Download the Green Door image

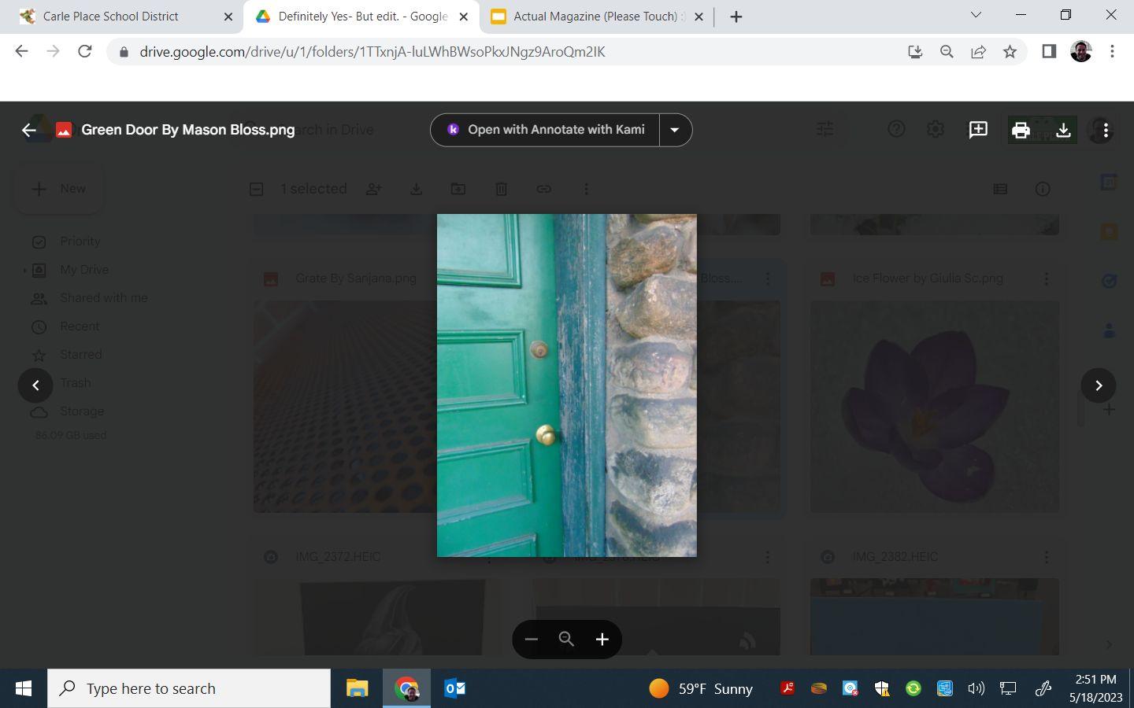[1063, 130]
